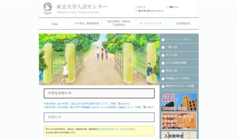The width and height of the screenshot is (238, 139).
Task: Click the Tohoku University logo emblem
Action: pos(48,8)
